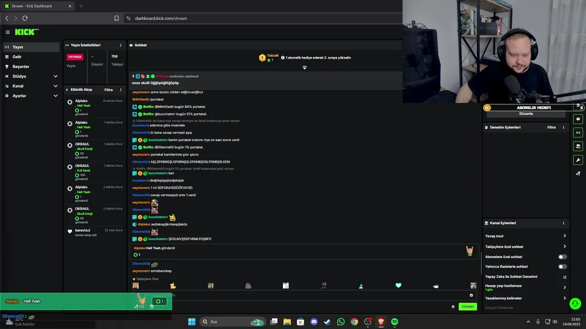Viewport: 586px width, 329px height.
Task: Click the Abonelik Hedefi progress bar
Action: pyautogui.click(x=533, y=108)
